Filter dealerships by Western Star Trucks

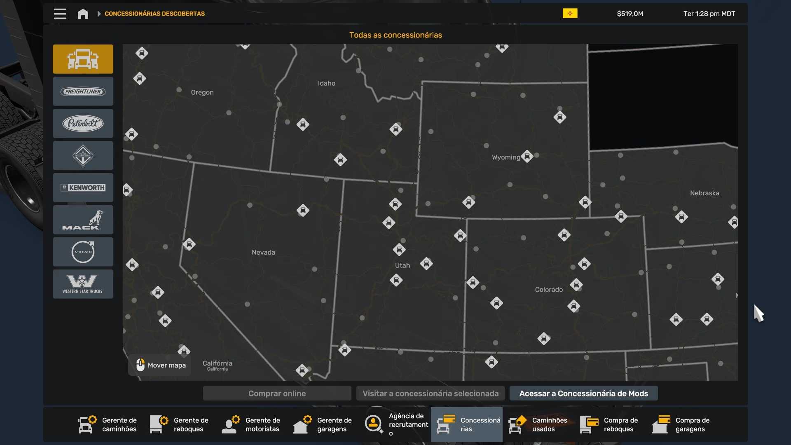click(x=83, y=284)
